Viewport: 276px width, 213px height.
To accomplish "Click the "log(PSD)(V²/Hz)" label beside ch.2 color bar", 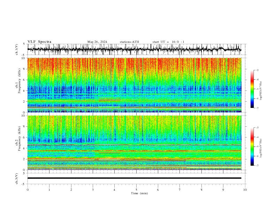I will point(261,148).
